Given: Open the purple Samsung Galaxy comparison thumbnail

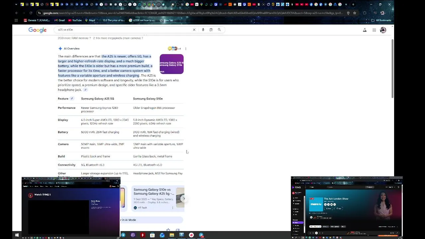Looking at the screenshot, I should (x=172, y=64).
